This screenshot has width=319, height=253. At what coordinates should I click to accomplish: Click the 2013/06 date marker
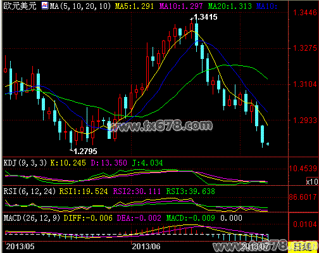pos(146,247)
